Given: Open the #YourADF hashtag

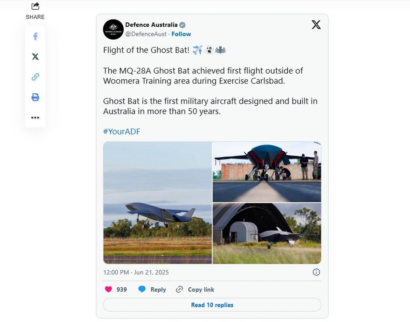Looking at the screenshot, I should (122, 132).
